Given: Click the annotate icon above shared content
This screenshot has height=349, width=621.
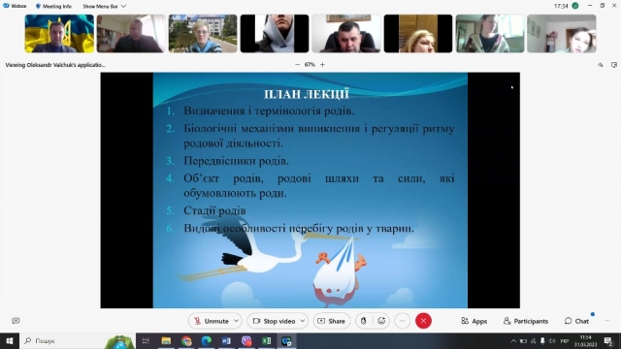Looking at the screenshot, I should tap(601, 65).
